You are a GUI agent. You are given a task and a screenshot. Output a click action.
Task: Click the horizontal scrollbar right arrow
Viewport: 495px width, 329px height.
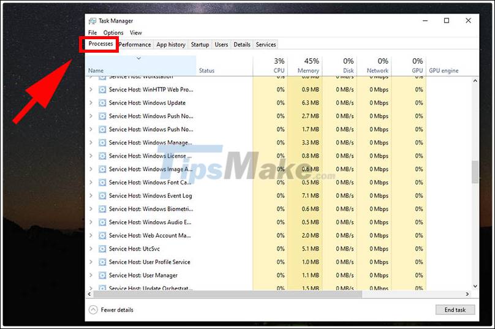pos(467,294)
